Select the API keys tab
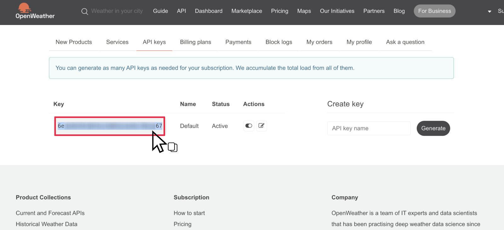The width and height of the screenshot is (504, 230). click(154, 42)
